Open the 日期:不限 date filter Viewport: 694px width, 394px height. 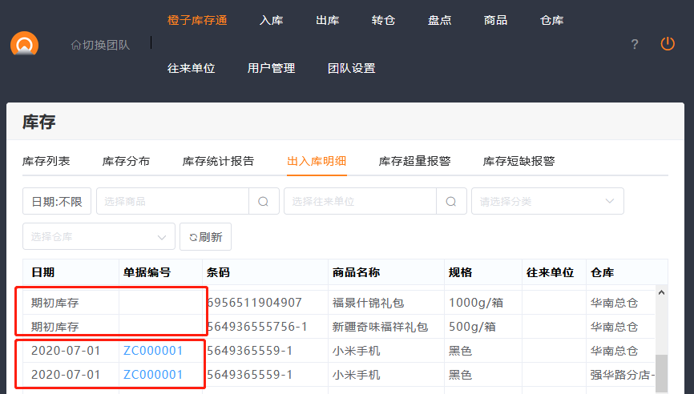point(57,202)
